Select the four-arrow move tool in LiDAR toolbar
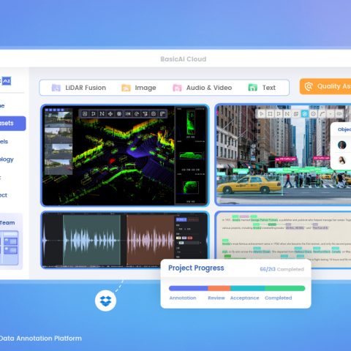This screenshot has height=351, width=351. [x=110, y=114]
